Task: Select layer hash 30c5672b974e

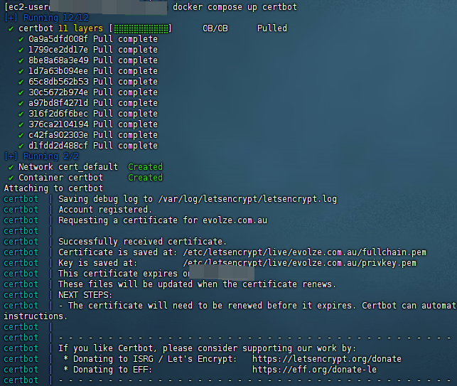Action: pos(58,92)
